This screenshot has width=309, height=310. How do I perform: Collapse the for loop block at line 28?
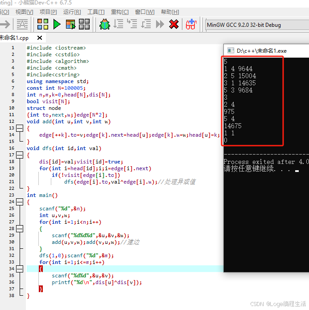click(20, 229)
